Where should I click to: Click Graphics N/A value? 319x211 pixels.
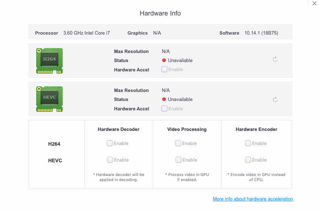click(x=157, y=33)
